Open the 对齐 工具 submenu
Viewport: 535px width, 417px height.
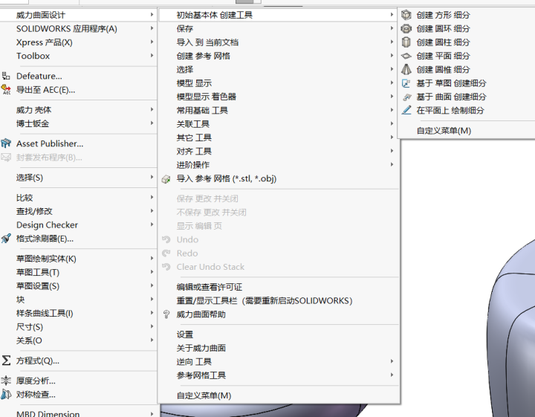click(279, 151)
